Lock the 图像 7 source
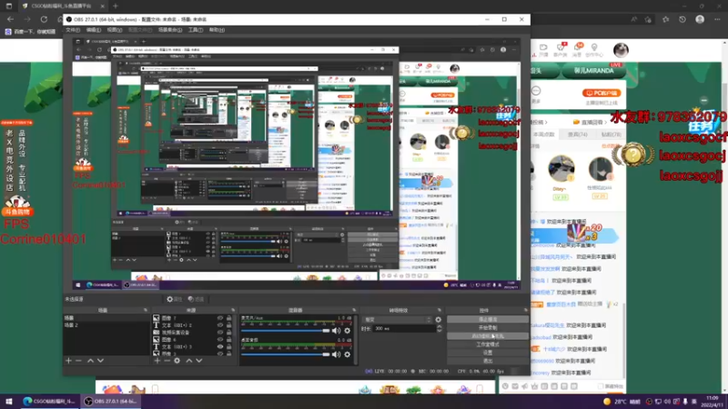This screenshot has height=409, width=728. tap(229, 318)
